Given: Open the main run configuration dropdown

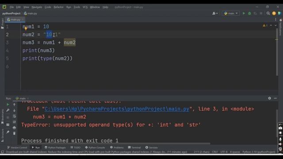Looking at the screenshot, I should click(231, 13).
